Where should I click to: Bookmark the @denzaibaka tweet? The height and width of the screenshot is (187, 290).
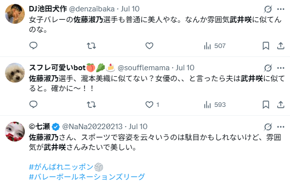coord(266,46)
